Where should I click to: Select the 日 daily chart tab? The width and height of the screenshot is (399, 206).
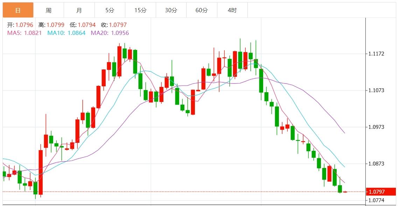(x=18, y=10)
